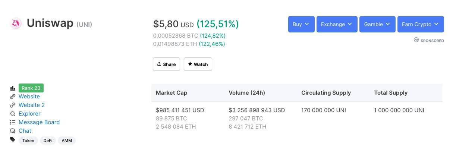Open the Buy dropdown

pyautogui.click(x=301, y=24)
